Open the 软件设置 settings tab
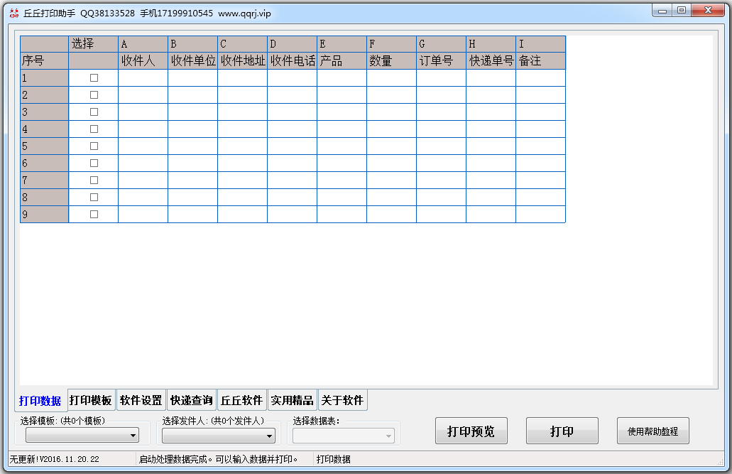 [142, 399]
